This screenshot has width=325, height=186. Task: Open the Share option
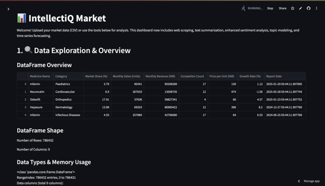tap(283, 8)
